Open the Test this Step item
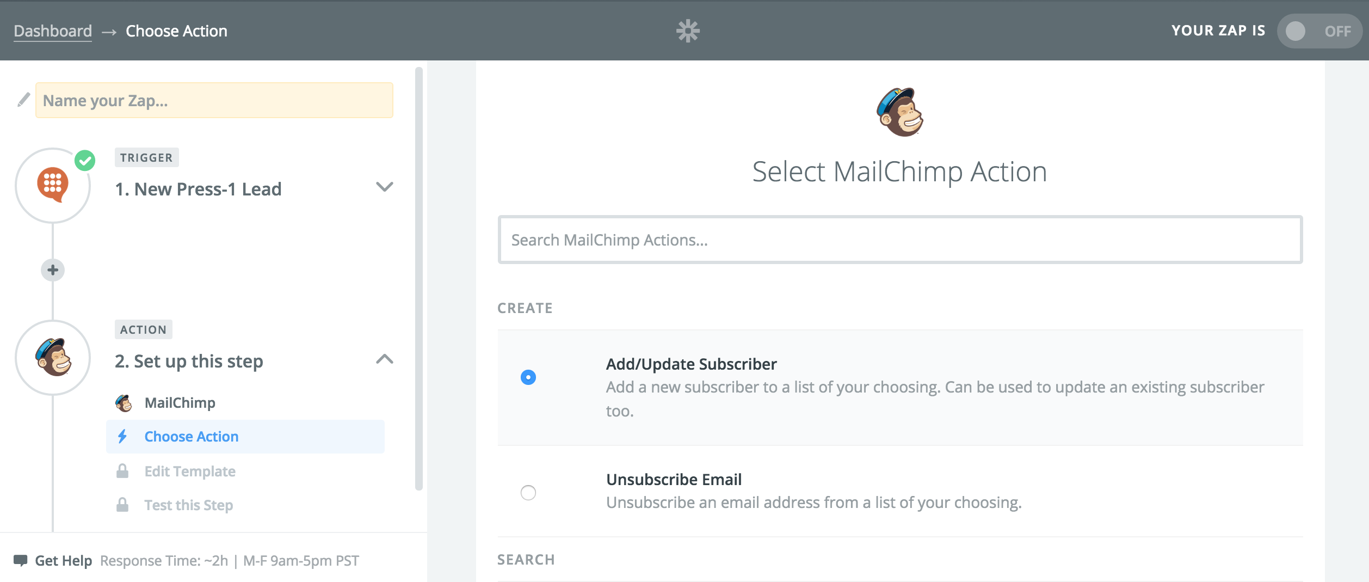The height and width of the screenshot is (582, 1369). [x=245, y=505]
